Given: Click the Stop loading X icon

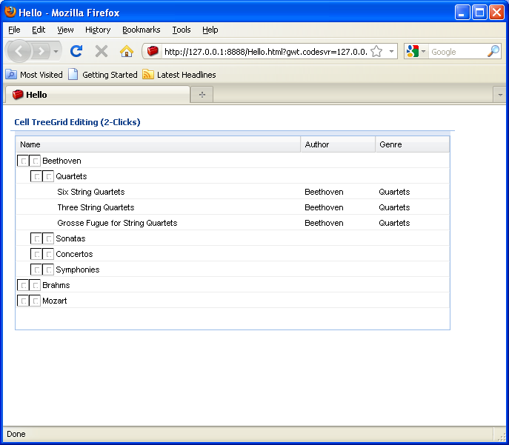Looking at the screenshot, I should click(102, 51).
